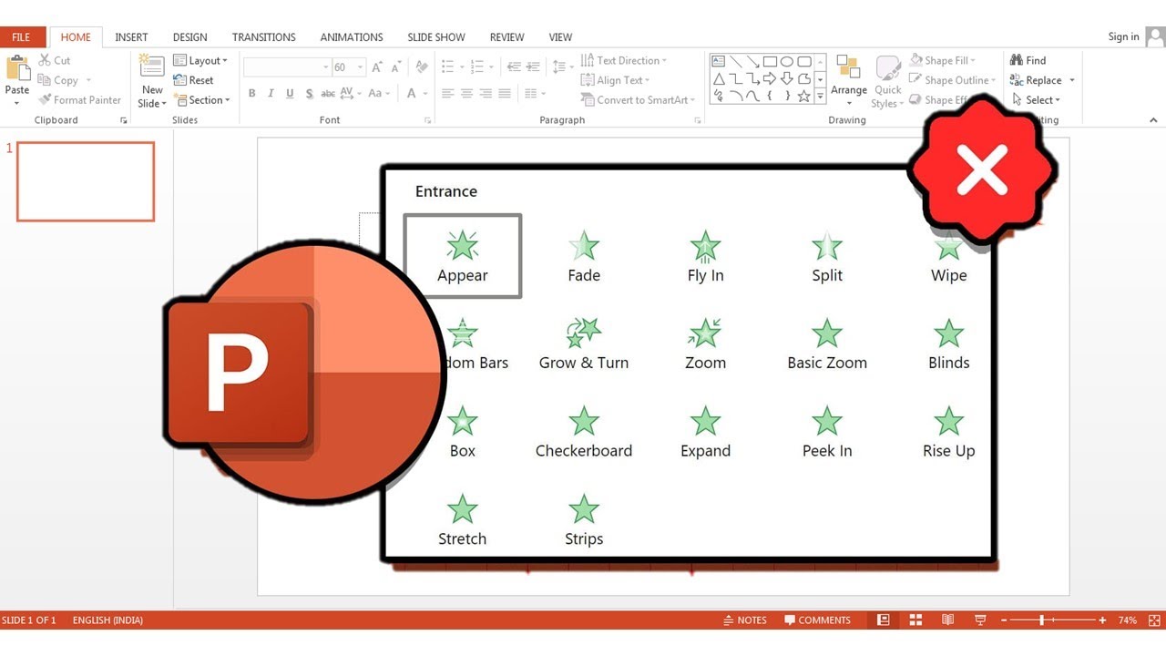1166x656 pixels.
Task: Toggle Underline formatting
Action: click(x=290, y=93)
